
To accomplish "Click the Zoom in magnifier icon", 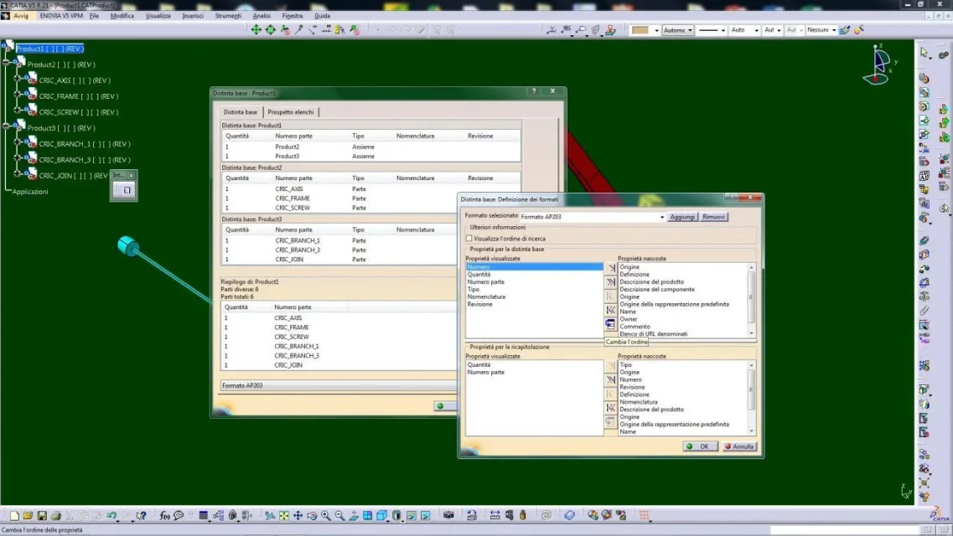I will coord(325,516).
